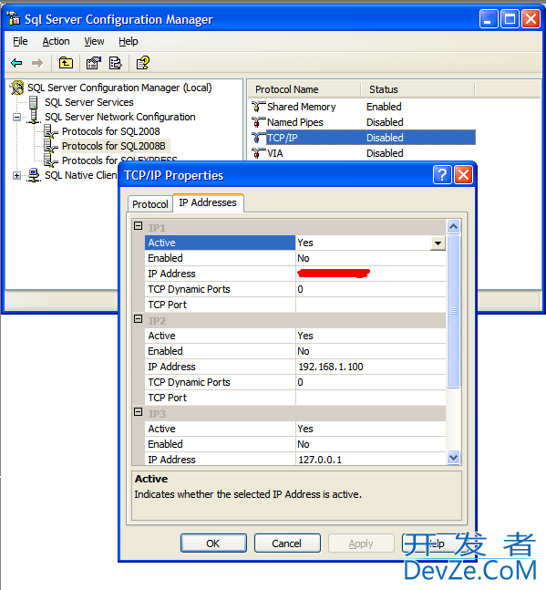Click the IP2 Active value Yes

(370, 336)
